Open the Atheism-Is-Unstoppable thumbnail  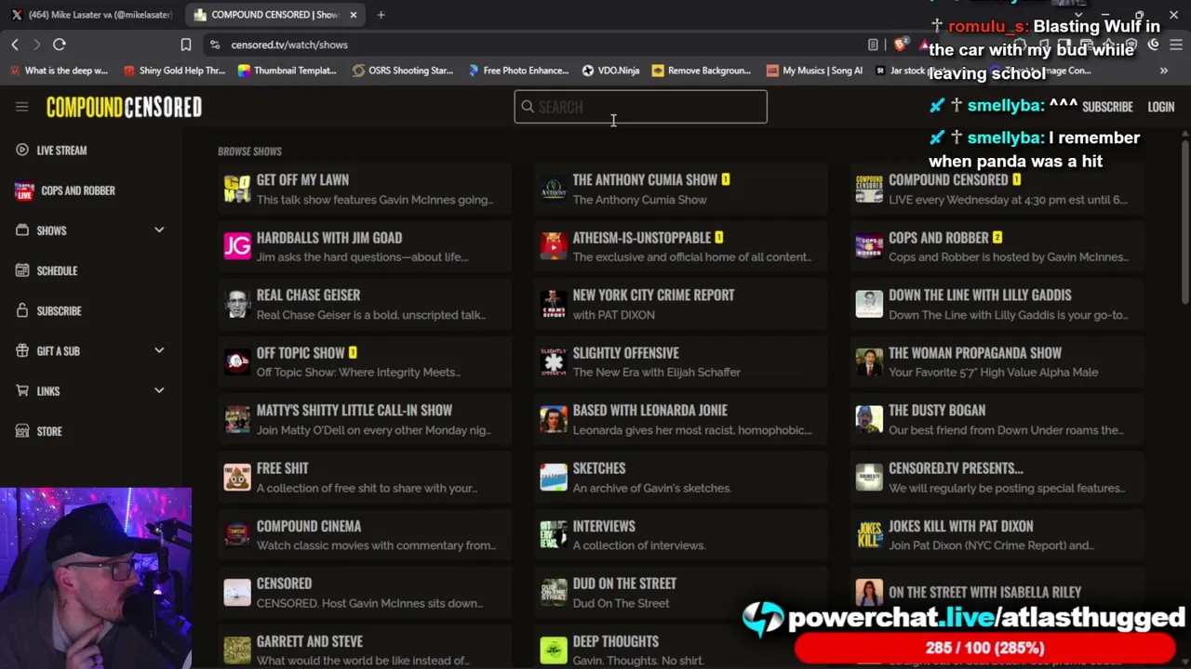tap(554, 246)
